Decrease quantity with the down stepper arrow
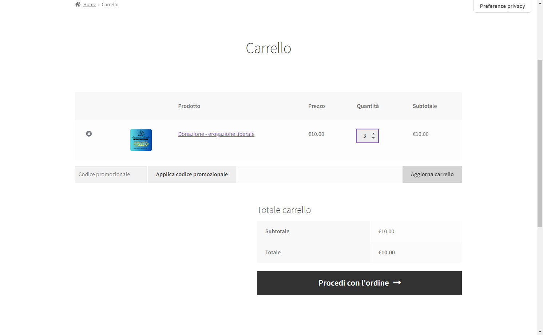This screenshot has height=335, width=543. coord(373,138)
